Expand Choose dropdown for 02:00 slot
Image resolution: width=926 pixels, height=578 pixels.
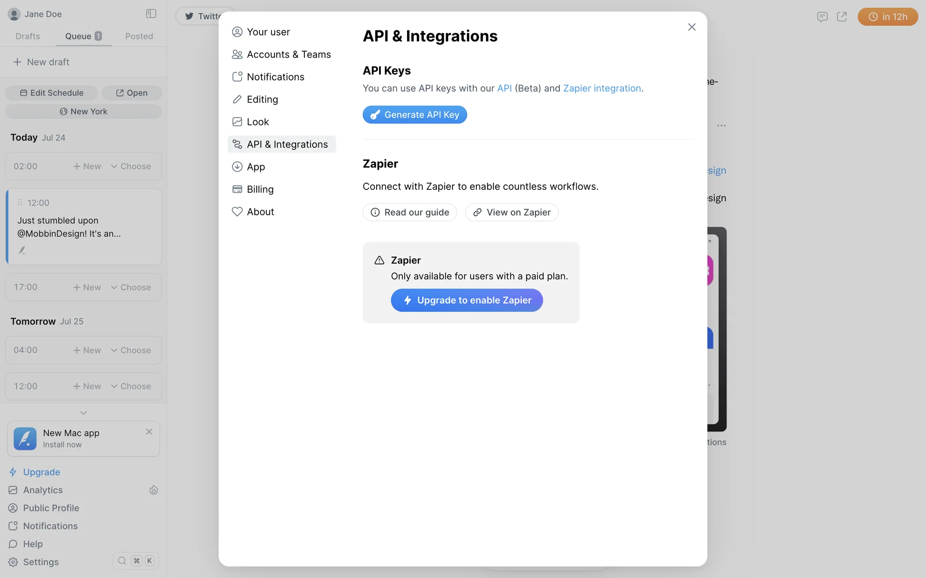(131, 166)
